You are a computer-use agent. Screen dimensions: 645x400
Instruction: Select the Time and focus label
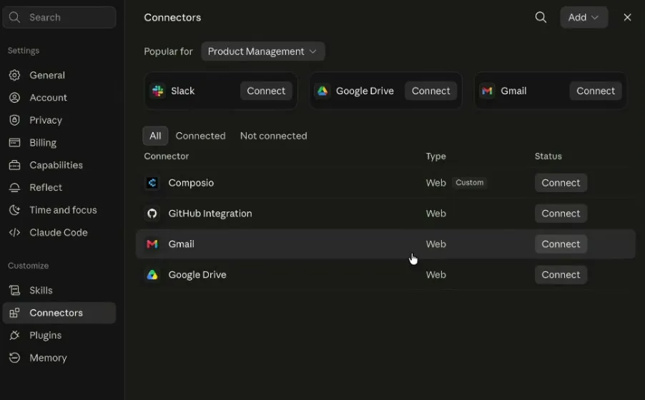63,210
